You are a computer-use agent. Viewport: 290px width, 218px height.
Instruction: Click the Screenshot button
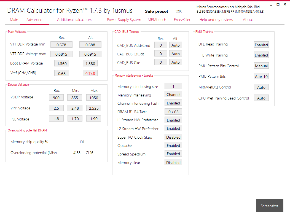pos(270,206)
